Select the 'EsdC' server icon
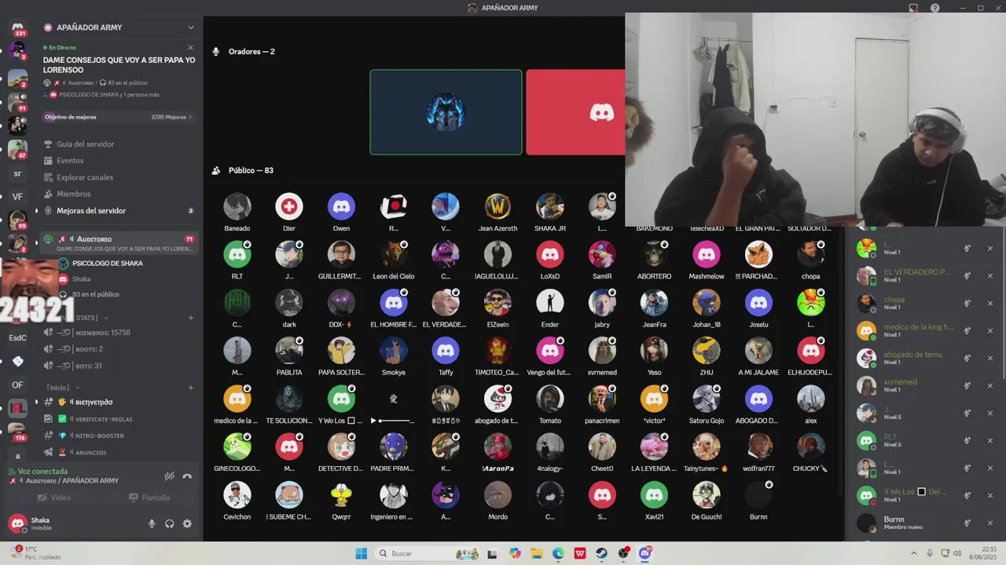 pos(17,338)
